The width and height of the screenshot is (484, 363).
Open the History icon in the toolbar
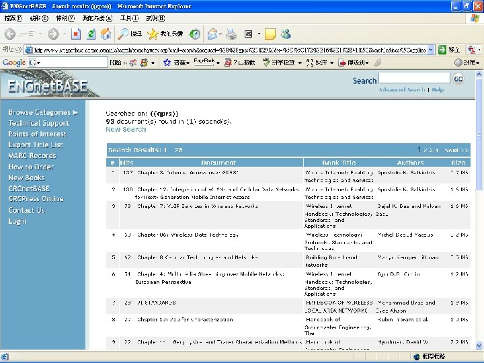(x=195, y=34)
